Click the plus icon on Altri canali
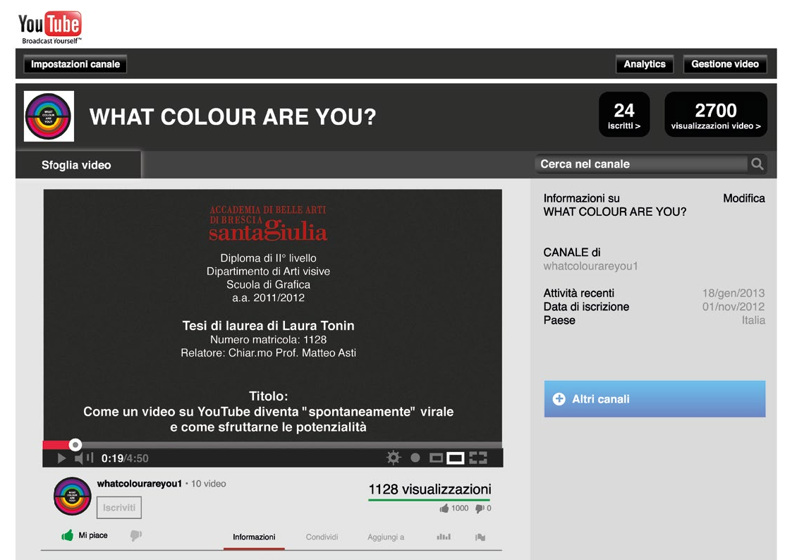Viewport: 792px width, 560px height. coord(559,399)
